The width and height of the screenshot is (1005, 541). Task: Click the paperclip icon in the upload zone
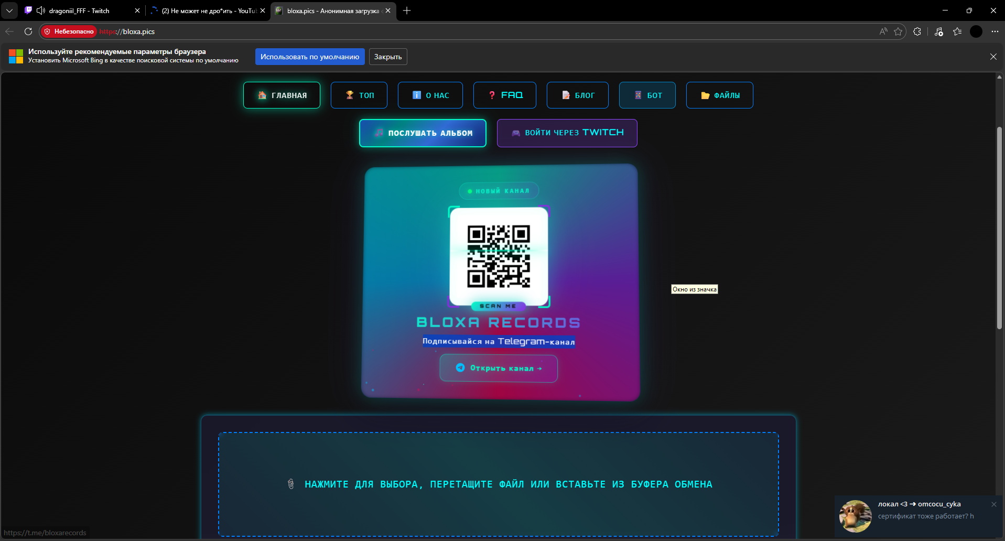tap(291, 484)
